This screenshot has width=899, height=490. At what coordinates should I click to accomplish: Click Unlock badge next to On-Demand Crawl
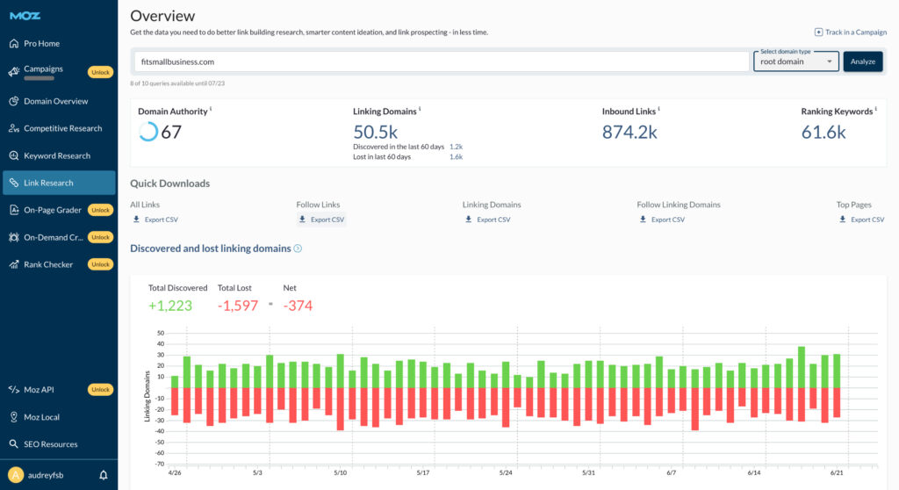(x=100, y=237)
